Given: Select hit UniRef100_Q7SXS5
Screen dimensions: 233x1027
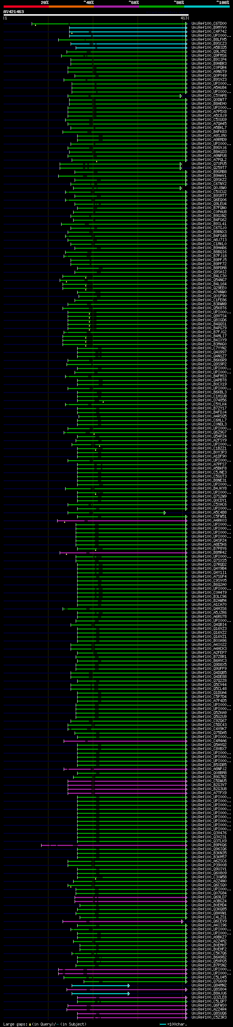Looking at the screenshot, I should 209,561.
